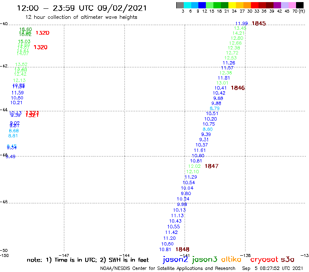
Task: Click the wave height value 8.61
Action: tap(13, 136)
